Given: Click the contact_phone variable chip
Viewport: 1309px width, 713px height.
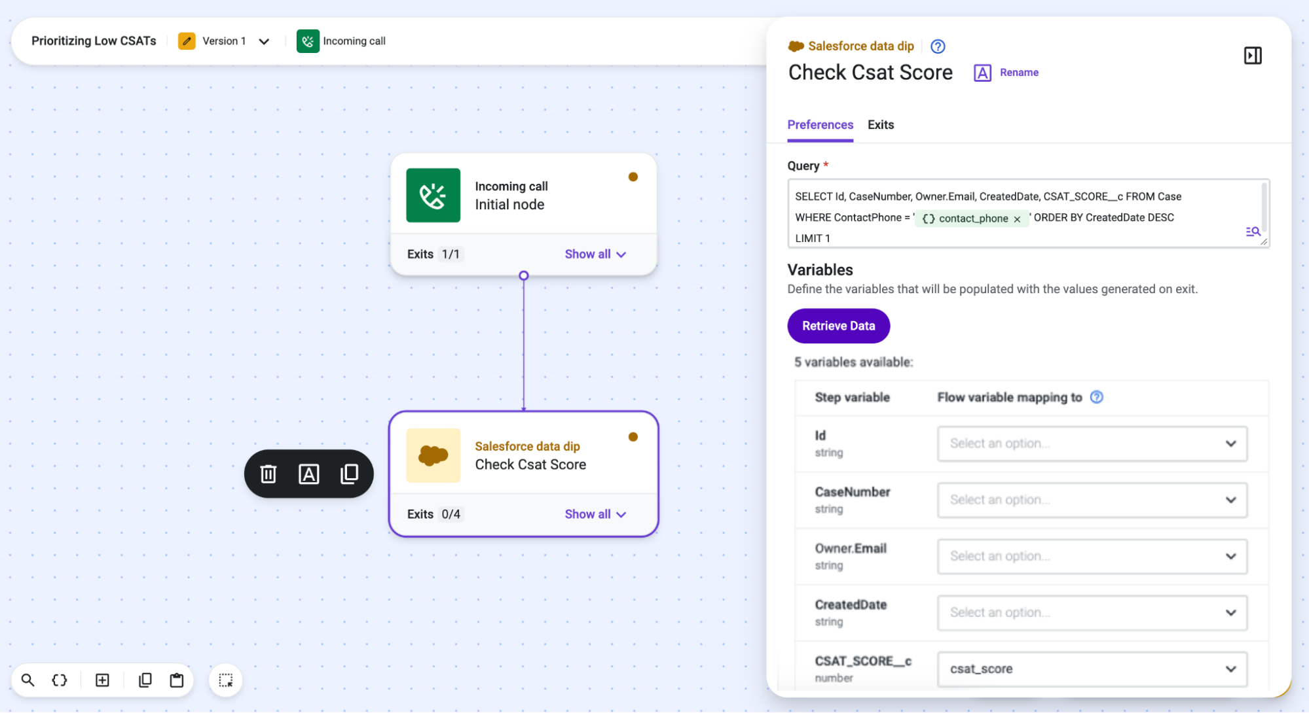Looking at the screenshot, I should coord(972,218).
